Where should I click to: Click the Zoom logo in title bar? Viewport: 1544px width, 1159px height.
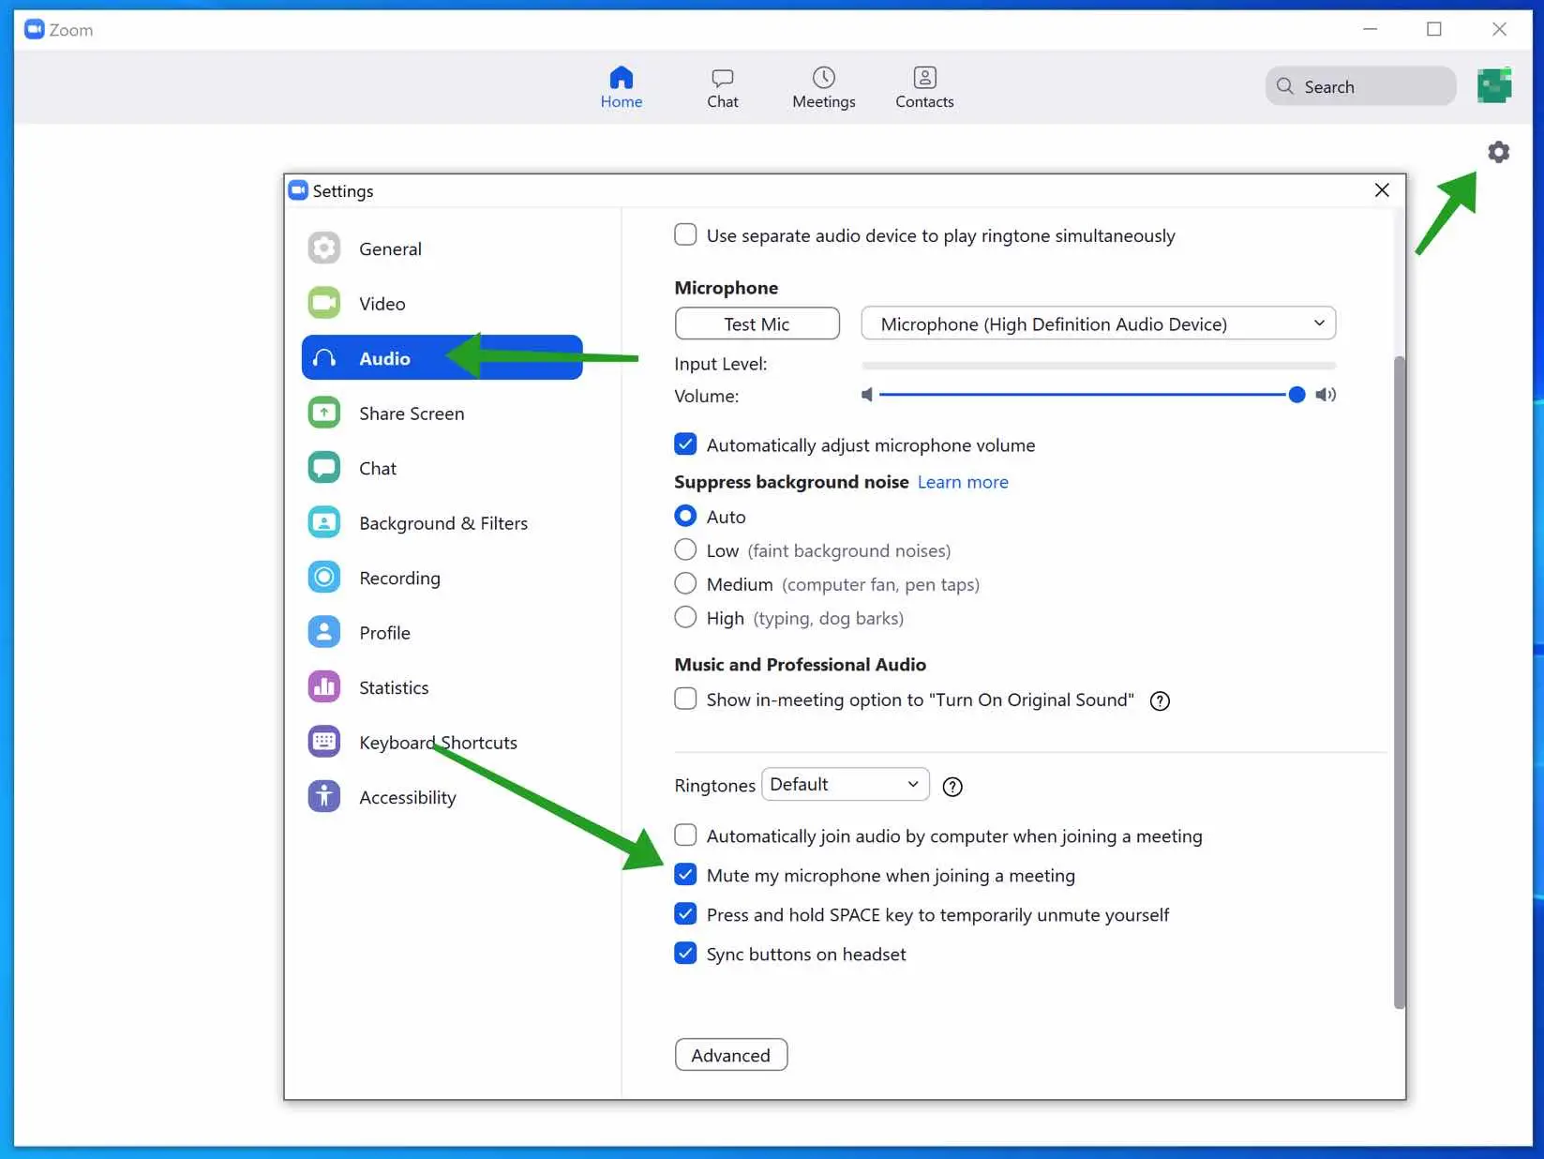35,29
